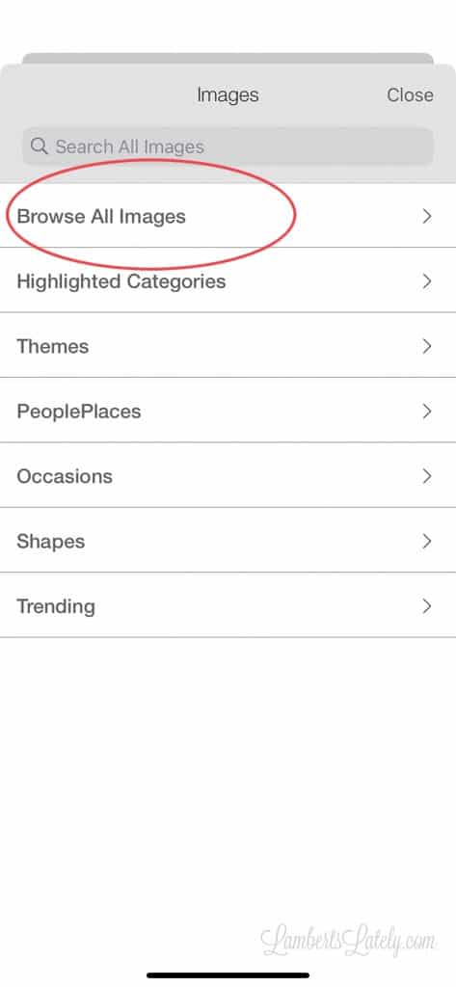
Task: View the Trending category
Action: tap(228, 606)
